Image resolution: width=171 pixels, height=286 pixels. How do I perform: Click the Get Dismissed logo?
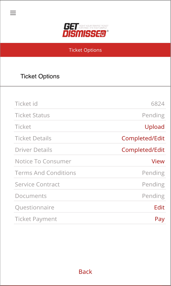point(85,30)
